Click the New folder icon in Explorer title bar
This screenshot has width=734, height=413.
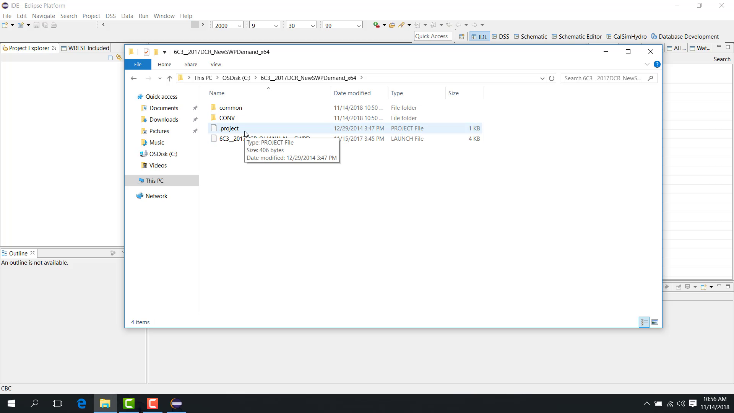pyautogui.click(x=156, y=52)
